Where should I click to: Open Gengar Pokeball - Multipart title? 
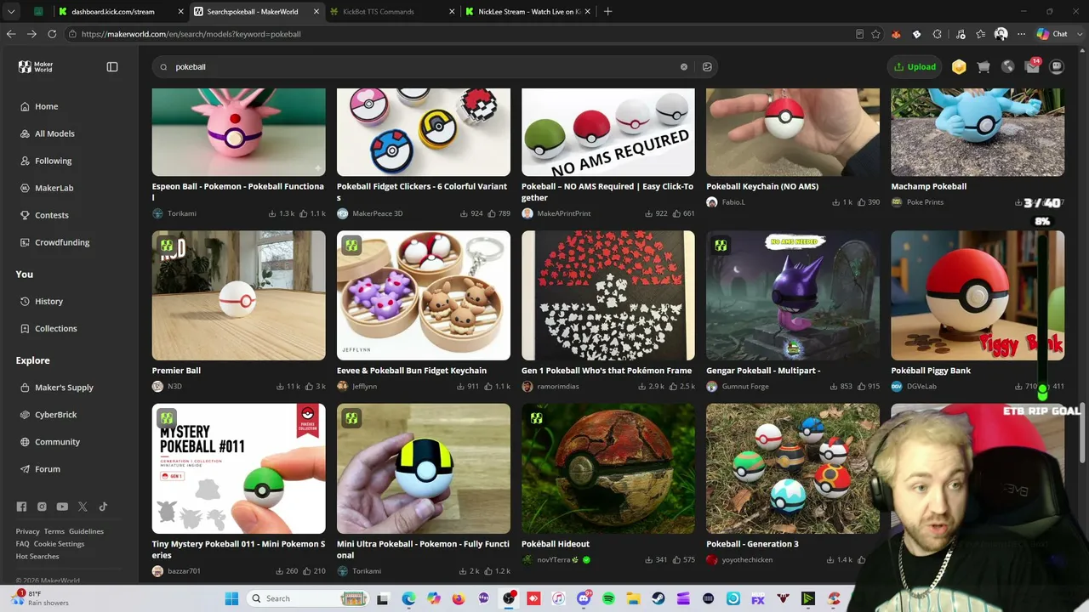[x=763, y=371]
